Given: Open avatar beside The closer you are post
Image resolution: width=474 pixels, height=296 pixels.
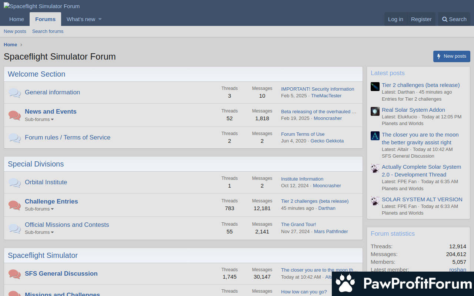Looking at the screenshot, I should pyautogui.click(x=375, y=136).
